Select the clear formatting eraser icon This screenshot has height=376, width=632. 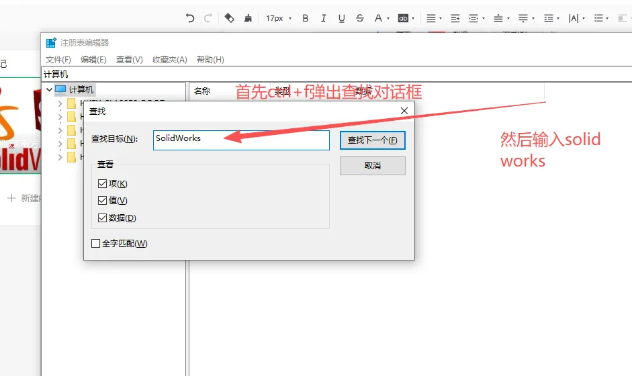[229, 18]
